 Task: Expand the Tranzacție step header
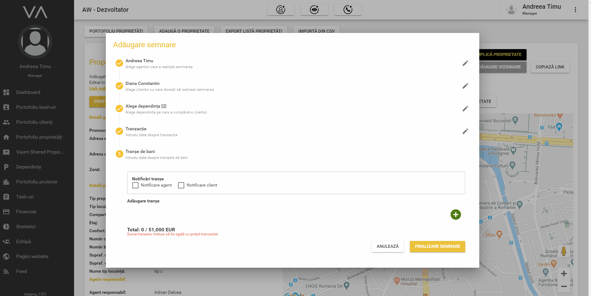(x=136, y=129)
